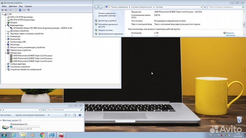Open Дополнительные параметры link

coord(111,34)
